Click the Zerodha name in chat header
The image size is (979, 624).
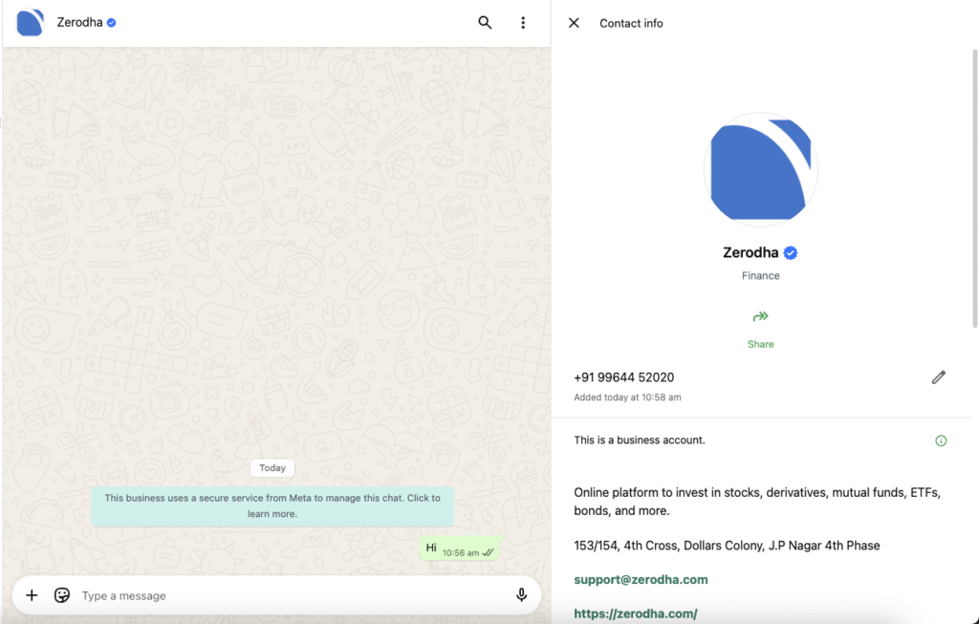(x=79, y=23)
